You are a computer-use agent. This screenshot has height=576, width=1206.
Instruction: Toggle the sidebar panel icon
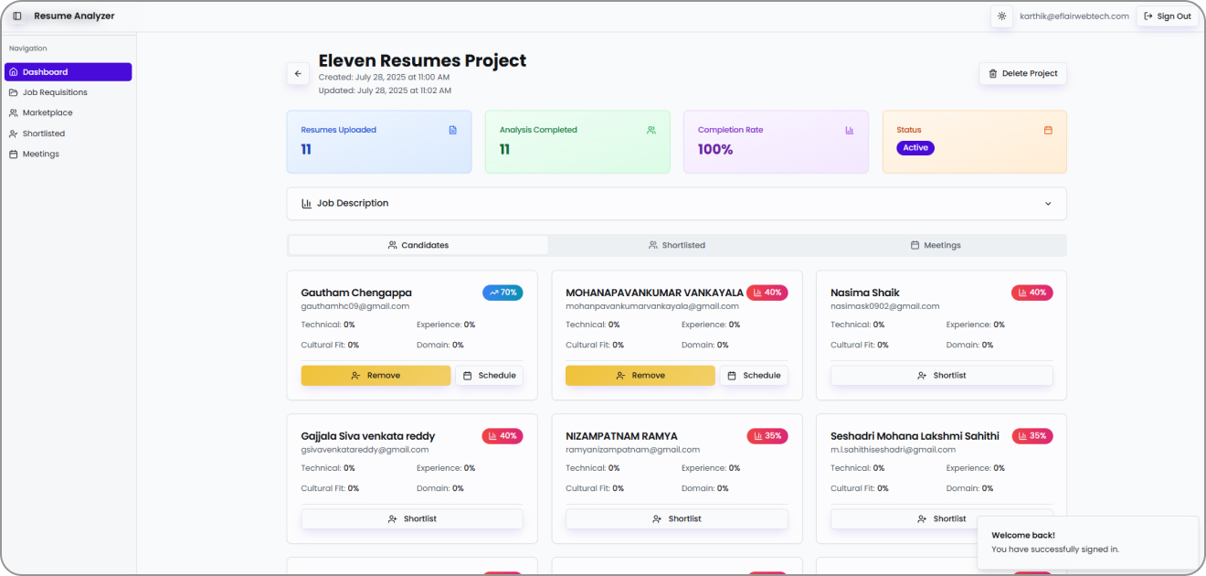(17, 16)
